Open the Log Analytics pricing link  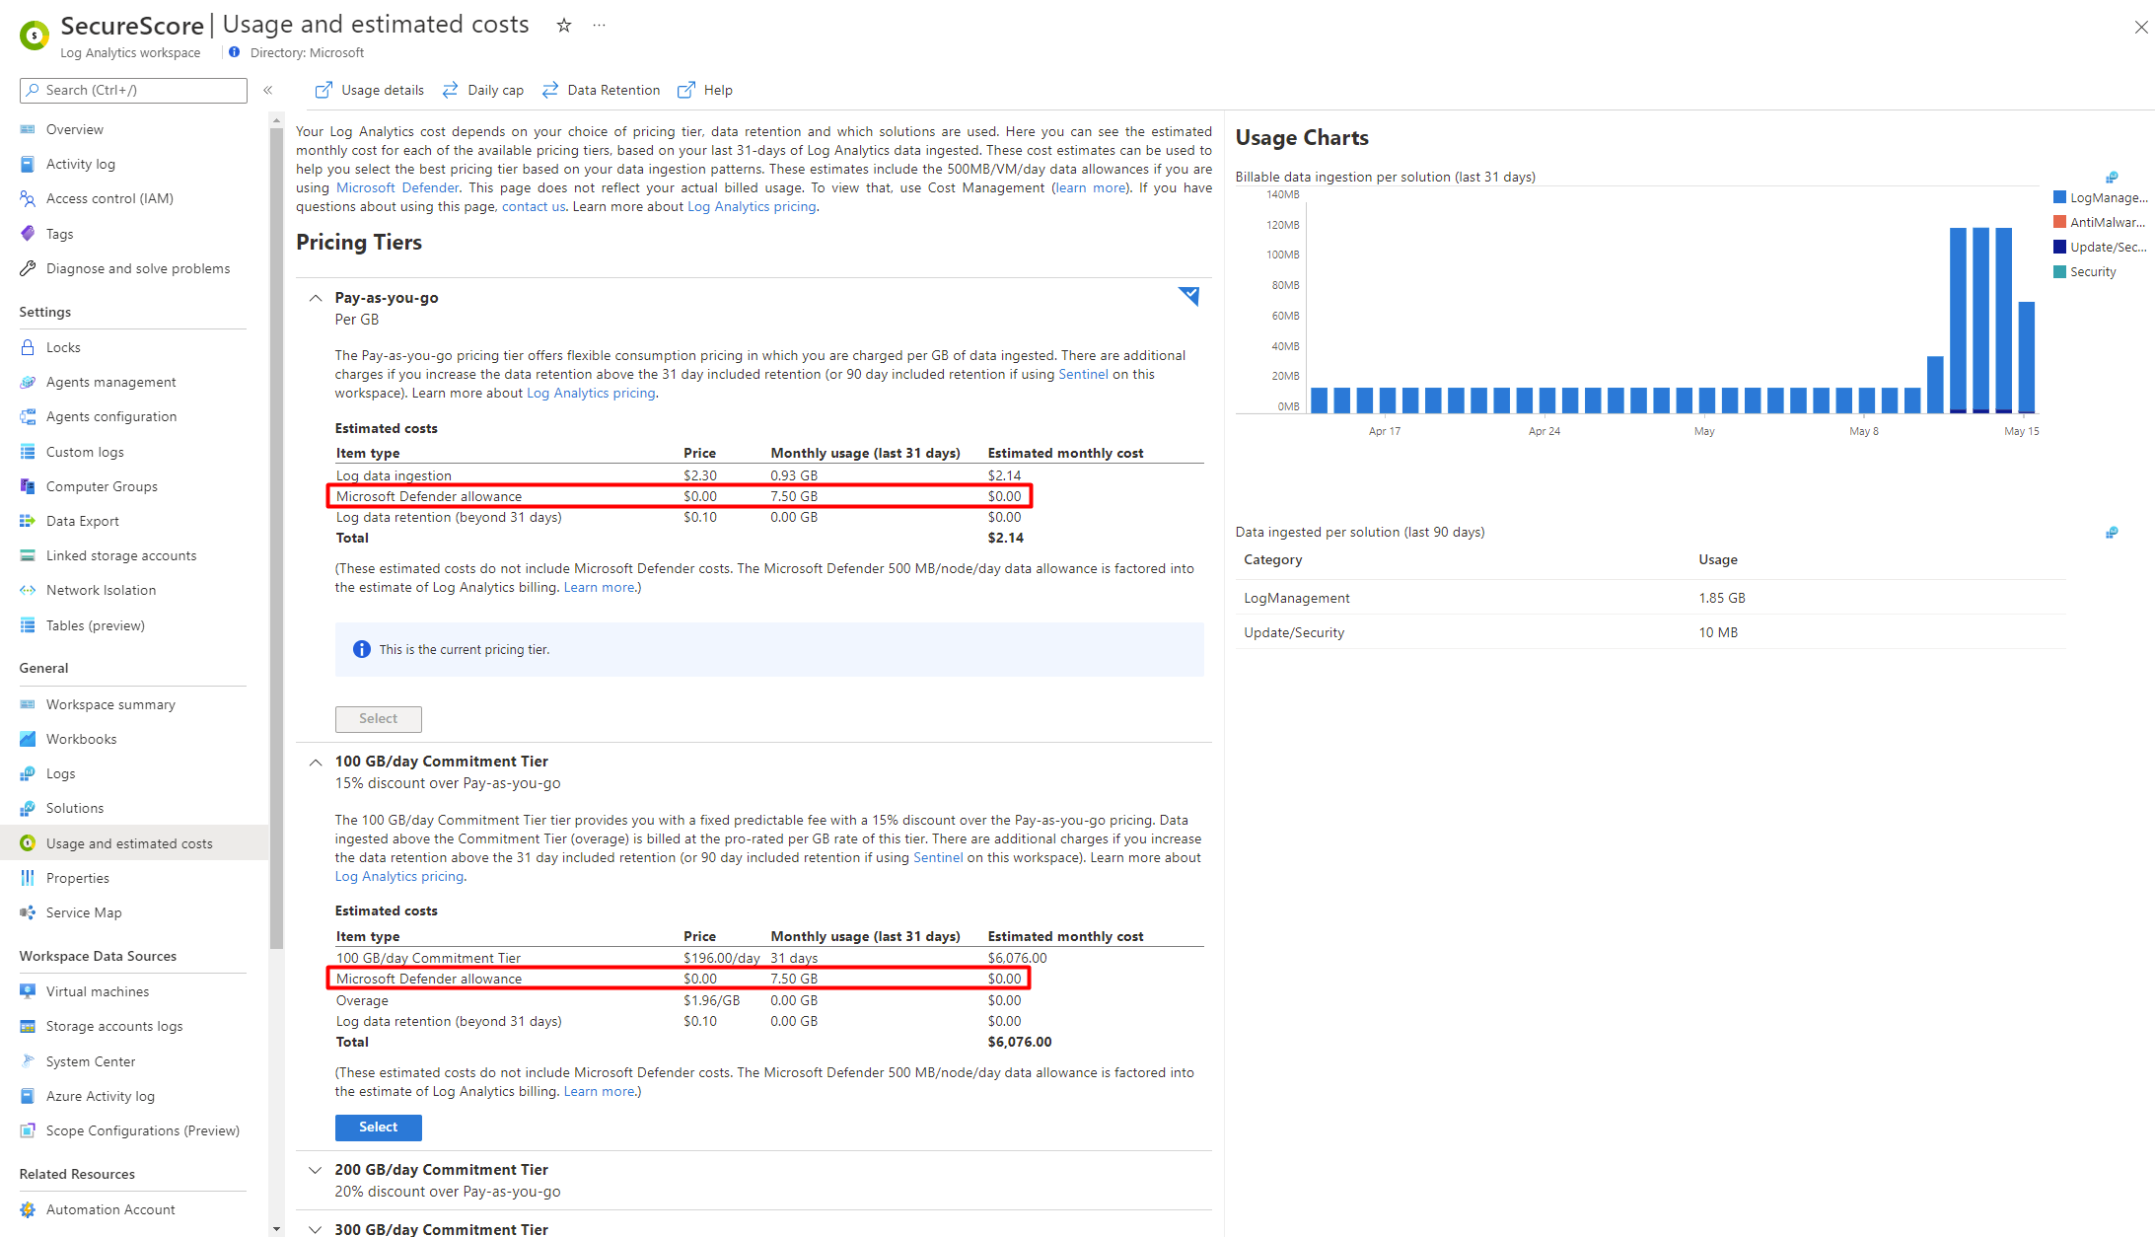point(752,207)
